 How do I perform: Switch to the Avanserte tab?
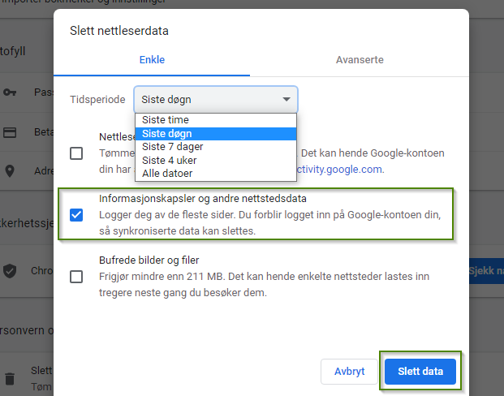click(x=360, y=60)
